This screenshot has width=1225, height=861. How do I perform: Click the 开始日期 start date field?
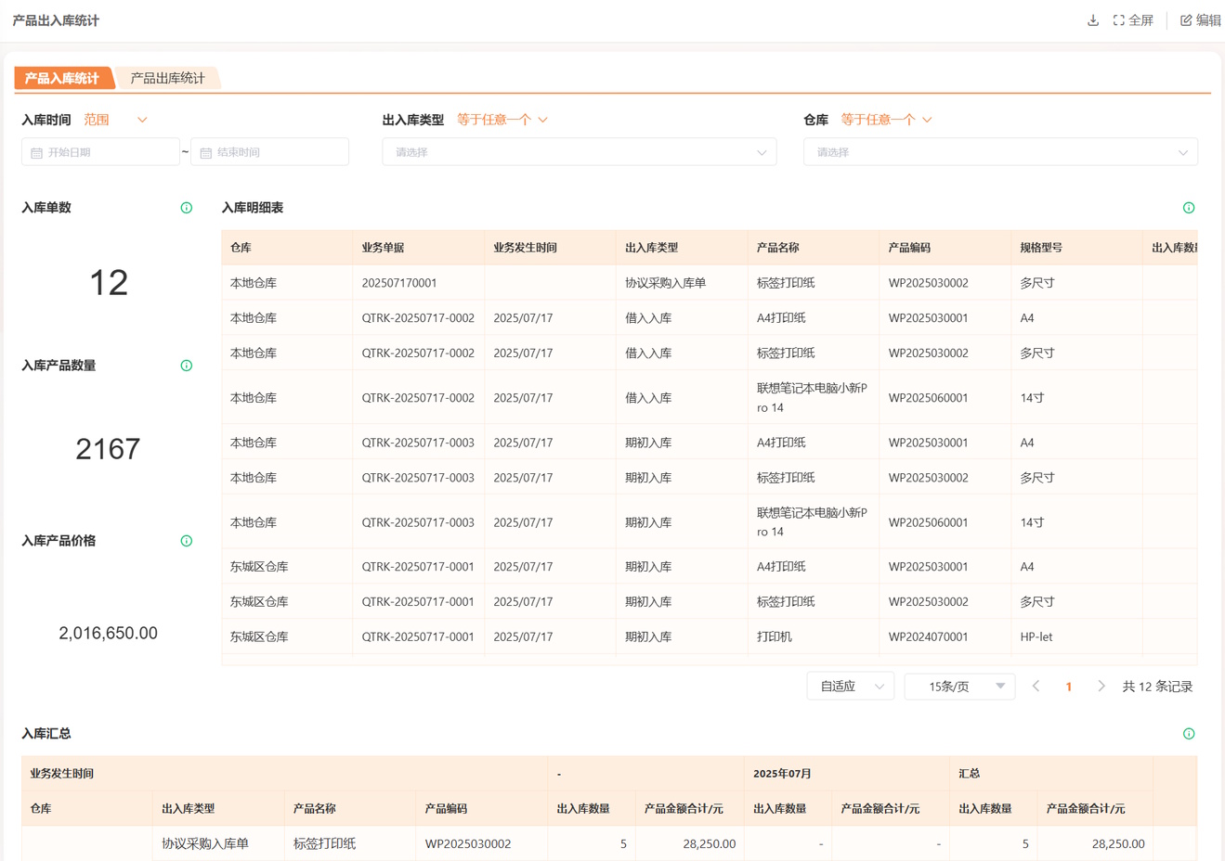pyautogui.click(x=100, y=152)
